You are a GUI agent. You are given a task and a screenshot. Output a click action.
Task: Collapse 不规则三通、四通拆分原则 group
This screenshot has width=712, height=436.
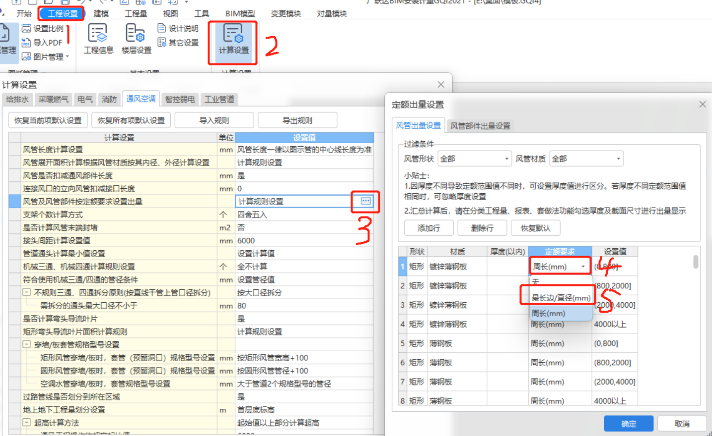27,292
